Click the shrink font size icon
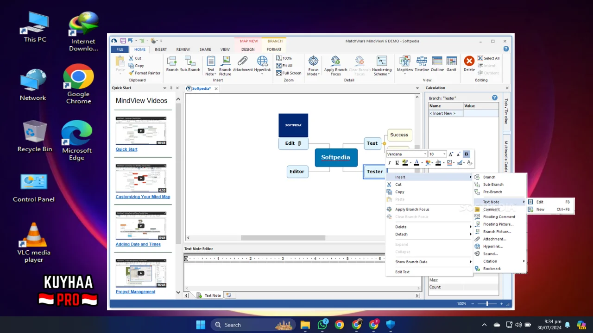Viewport: 593px width, 333px height. [x=459, y=154]
